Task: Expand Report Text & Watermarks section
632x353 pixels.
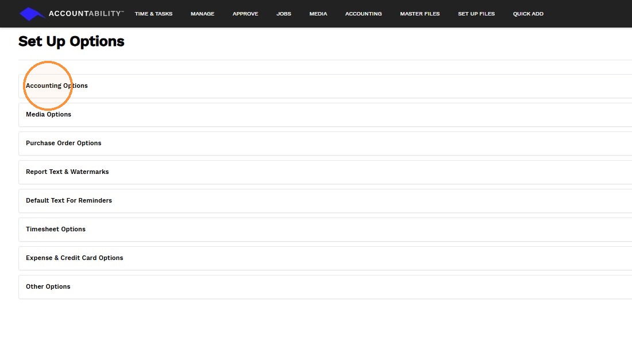Action: tap(325, 172)
